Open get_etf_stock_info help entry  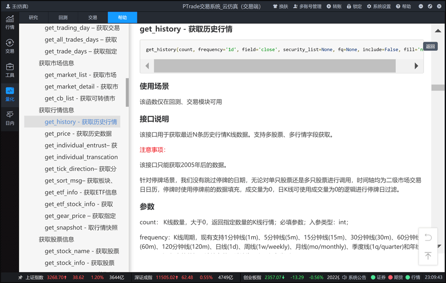coord(79,204)
